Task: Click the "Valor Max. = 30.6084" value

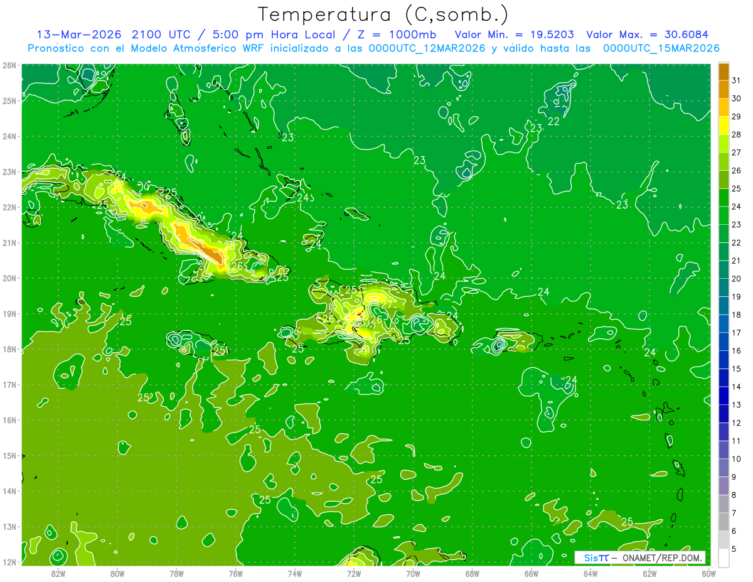Action: pyautogui.click(x=647, y=35)
